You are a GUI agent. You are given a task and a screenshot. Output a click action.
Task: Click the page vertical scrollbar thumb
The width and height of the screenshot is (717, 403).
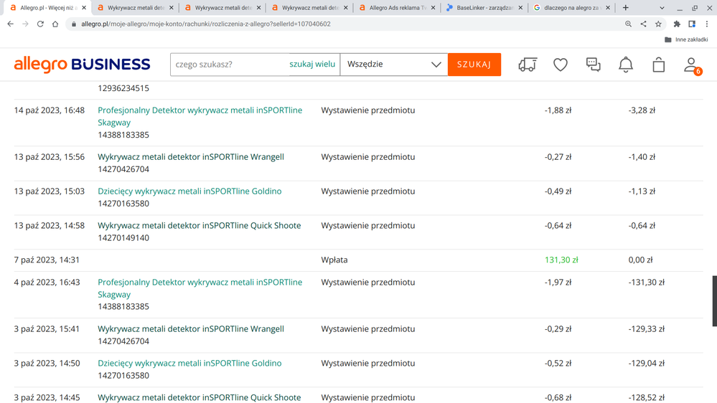point(714,300)
